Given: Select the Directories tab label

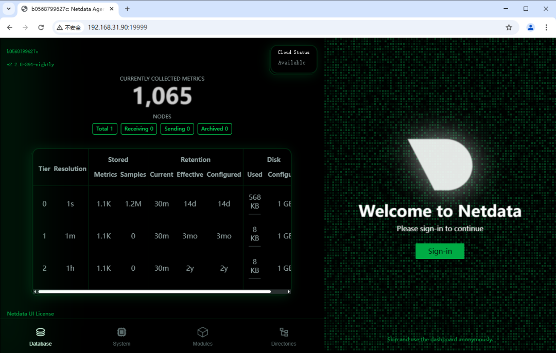Looking at the screenshot, I should [x=284, y=344].
